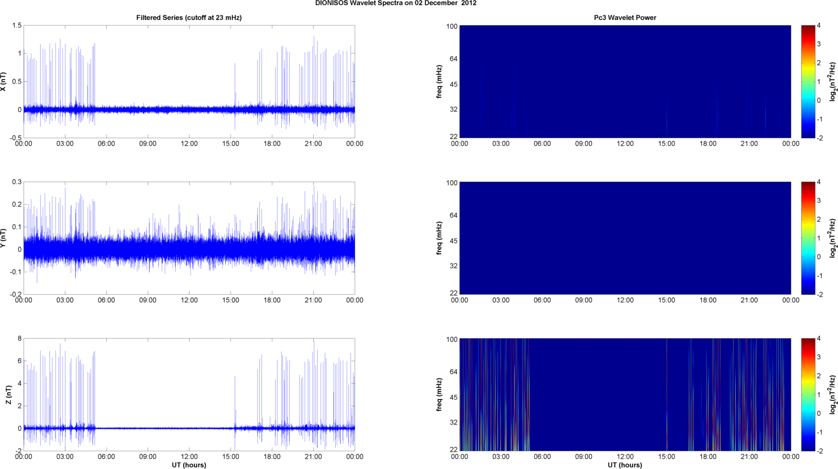Click the top spectrogram's colorbar
838x469 pixels.
[808, 81]
